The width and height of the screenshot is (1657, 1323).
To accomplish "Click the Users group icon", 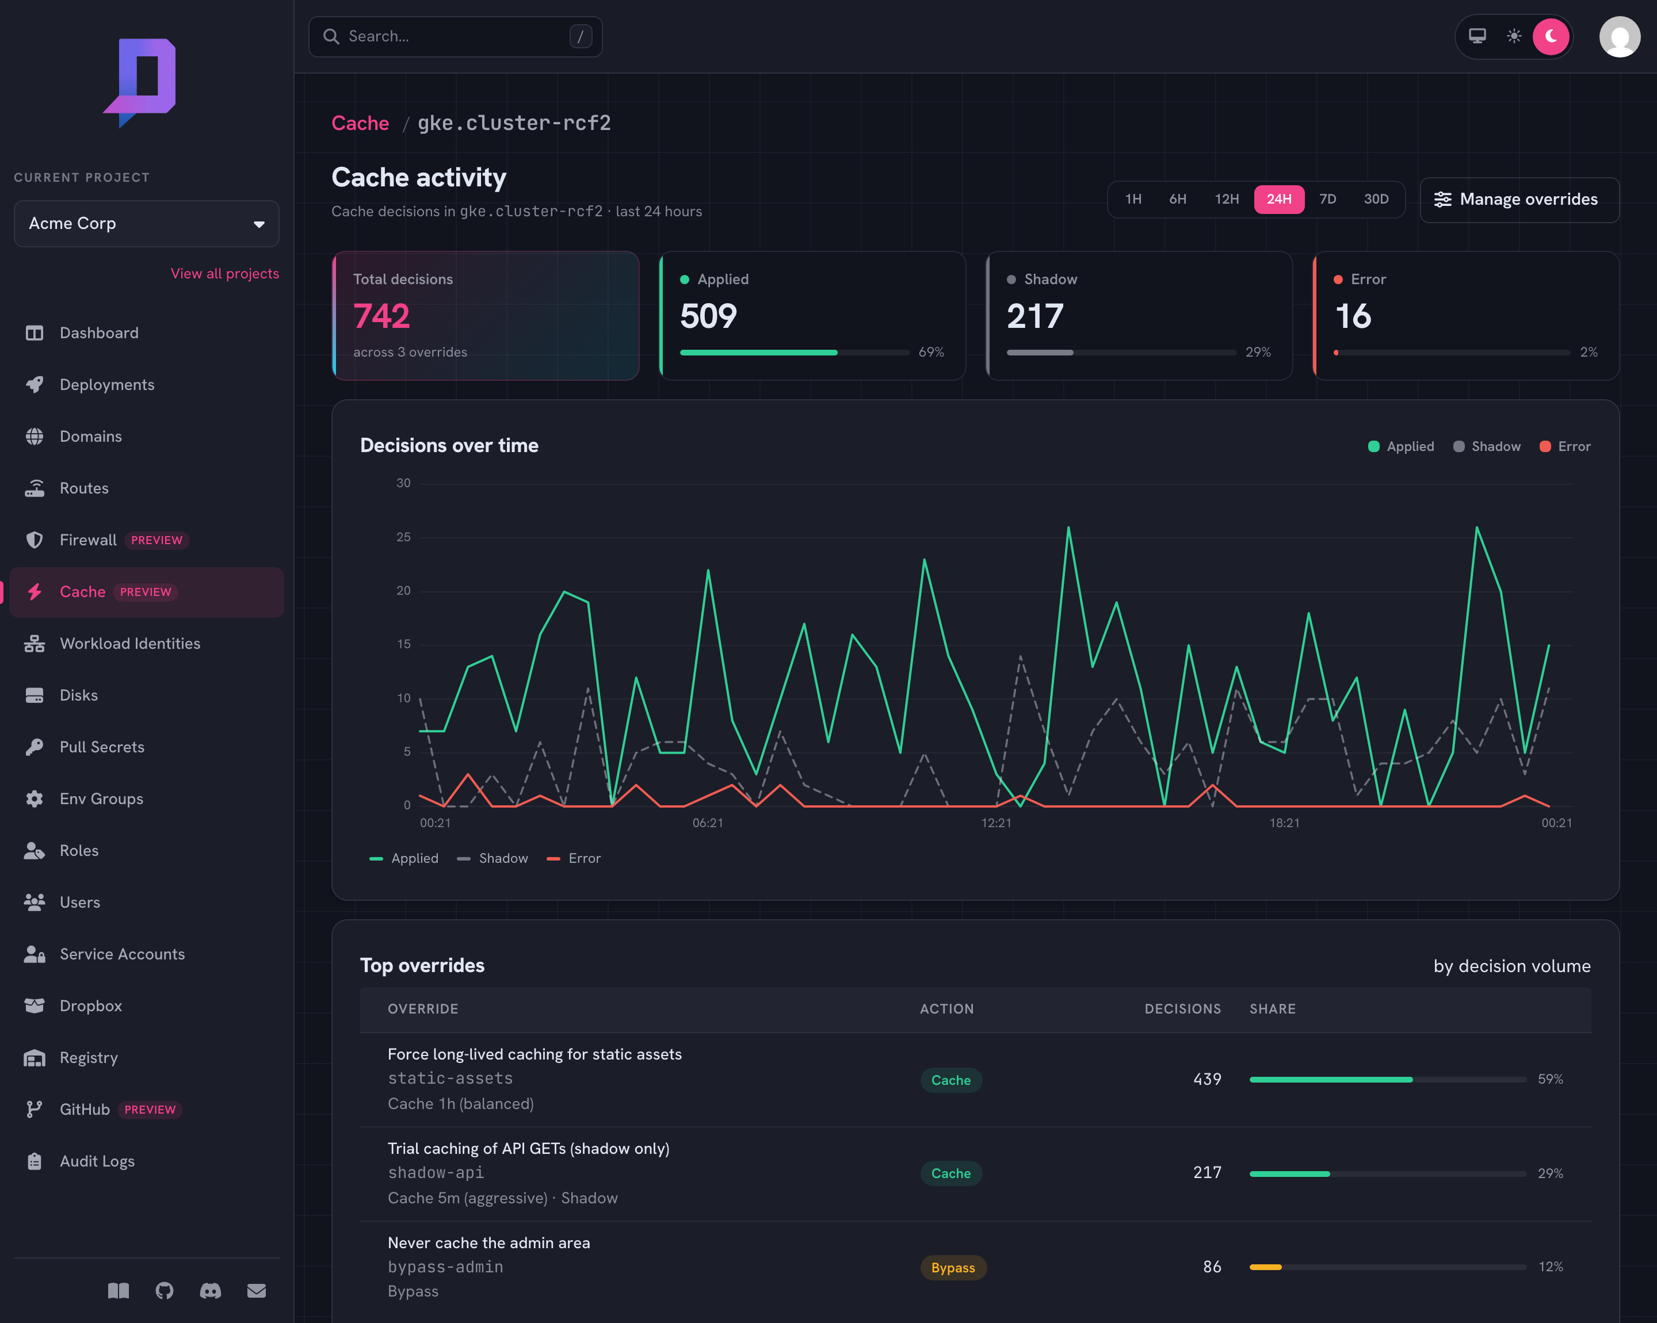I will (x=35, y=902).
